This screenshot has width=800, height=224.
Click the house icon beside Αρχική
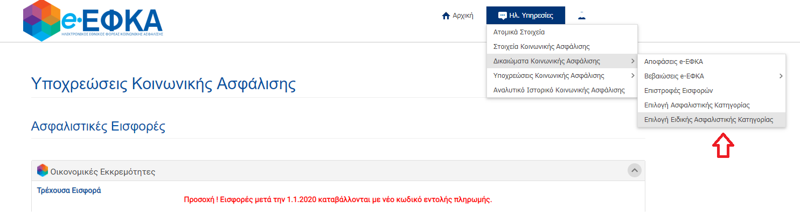click(x=446, y=16)
